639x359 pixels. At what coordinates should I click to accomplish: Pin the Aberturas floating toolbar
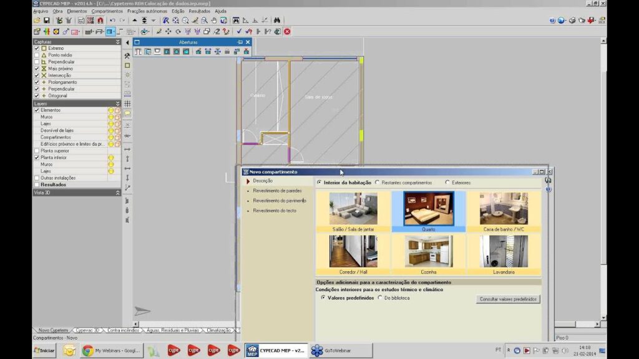tap(240, 42)
